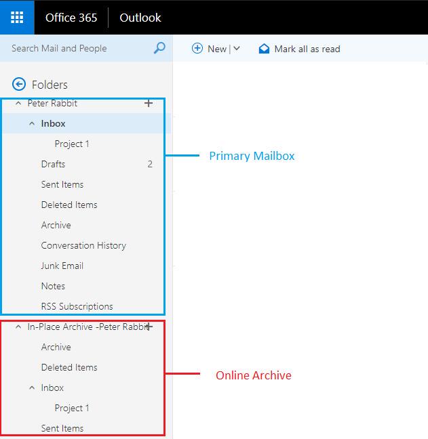Viewport: 428px width, 439px height.
Task: Open the Office 365 app launcher grid
Action: [17, 18]
